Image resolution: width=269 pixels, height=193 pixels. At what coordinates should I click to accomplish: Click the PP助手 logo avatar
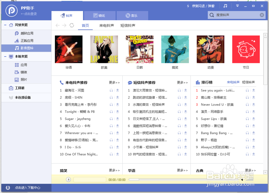[12, 11]
